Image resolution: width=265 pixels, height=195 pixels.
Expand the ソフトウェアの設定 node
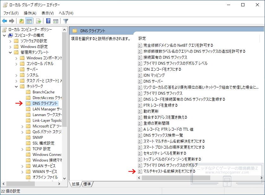(x=10, y=41)
